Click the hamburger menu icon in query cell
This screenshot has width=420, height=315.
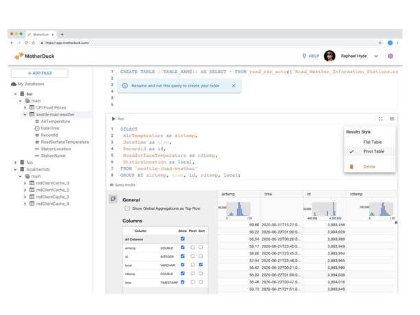point(392,119)
